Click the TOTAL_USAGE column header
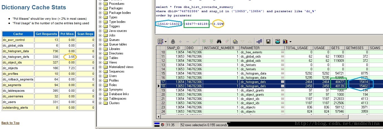Viewport: 383px width, 129px height. click(x=299, y=48)
